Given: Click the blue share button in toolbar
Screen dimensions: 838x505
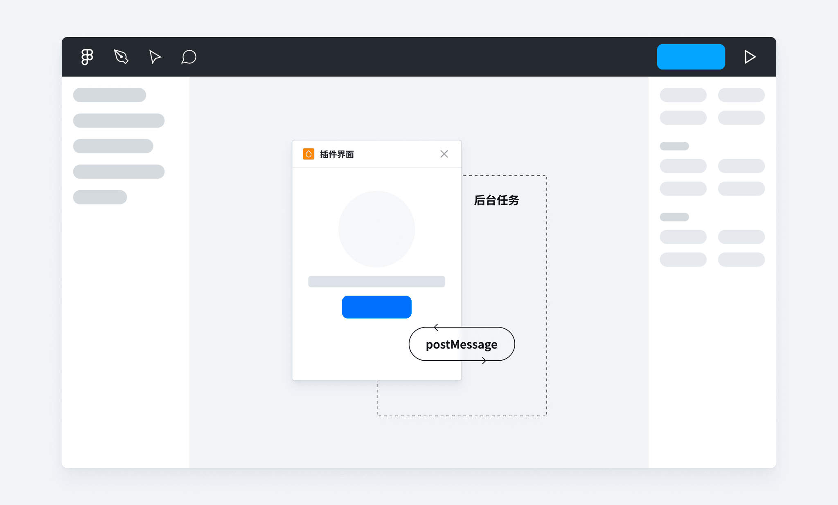Looking at the screenshot, I should tap(691, 57).
